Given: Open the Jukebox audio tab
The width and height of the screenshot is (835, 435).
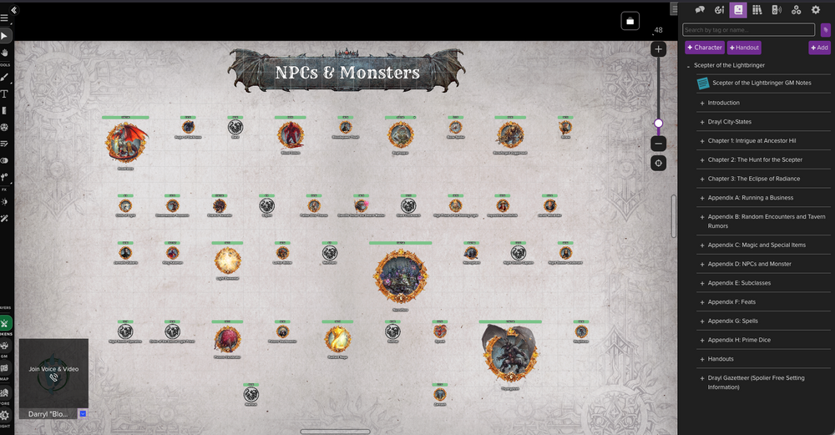Looking at the screenshot, I should point(777,9).
